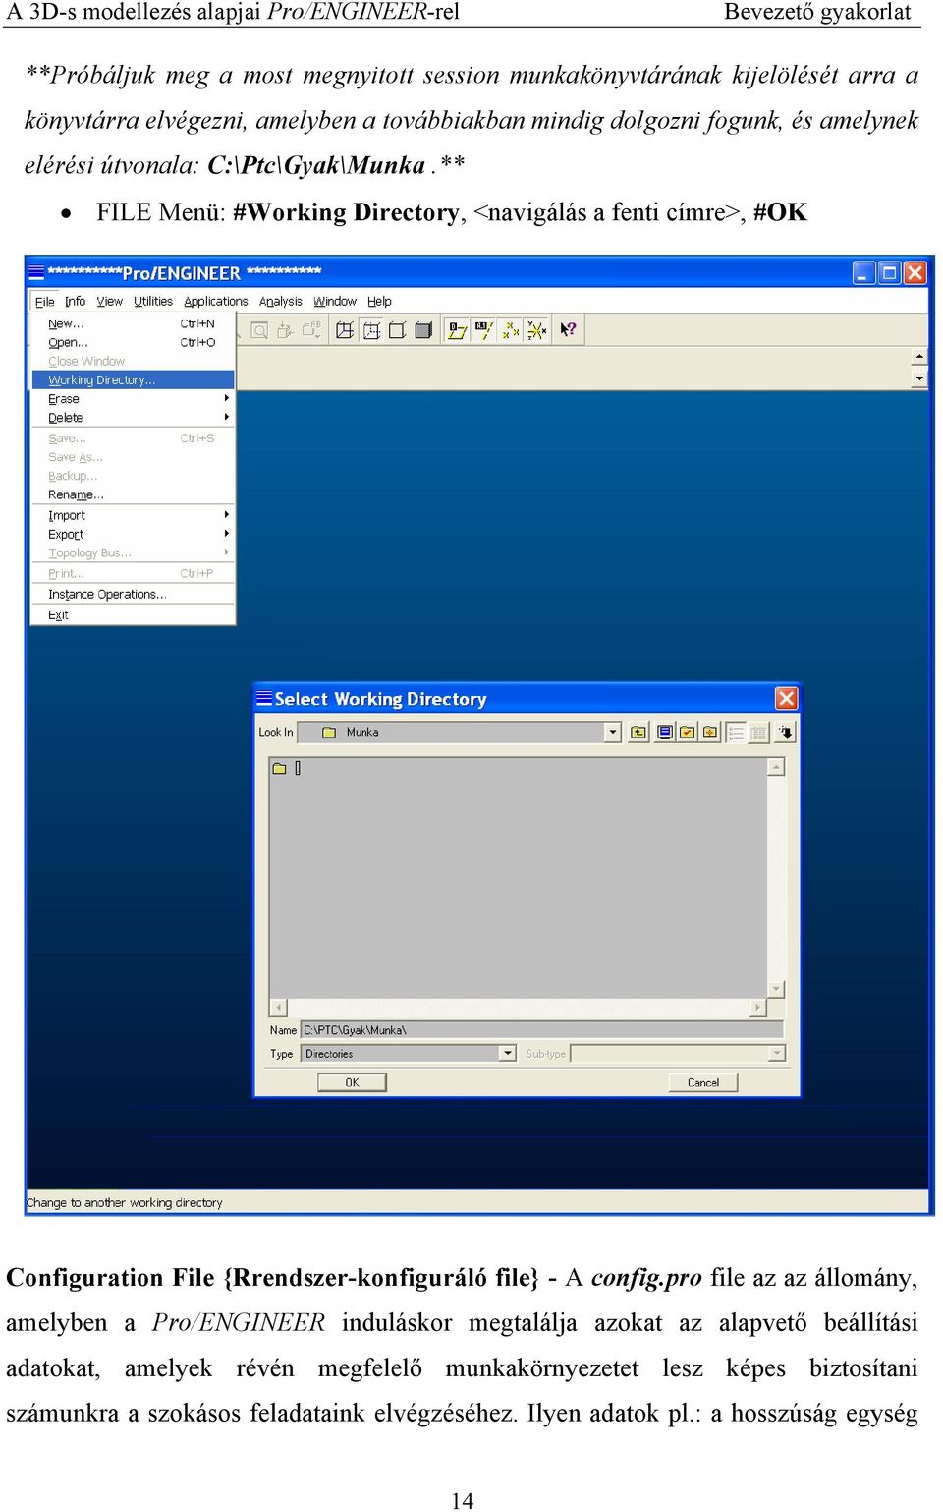Click the working directory folder icon
The height and width of the screenshot is (1512, 943).
(x=688, y=732)
